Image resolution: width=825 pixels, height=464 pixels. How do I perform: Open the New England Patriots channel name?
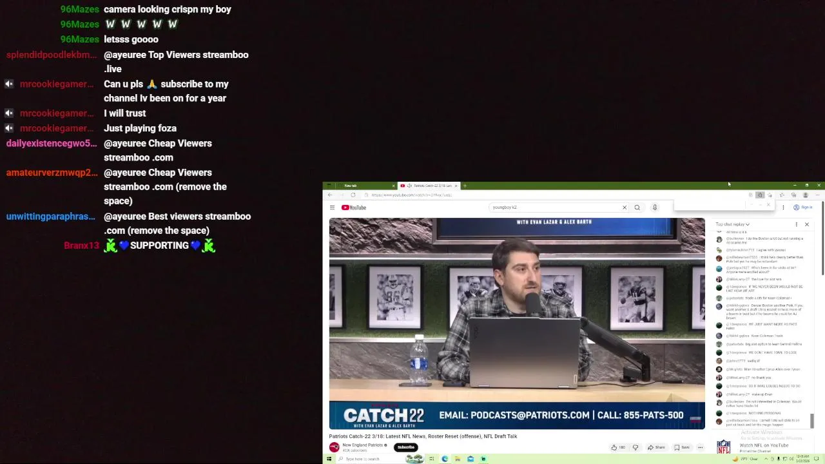coord(363,445)
